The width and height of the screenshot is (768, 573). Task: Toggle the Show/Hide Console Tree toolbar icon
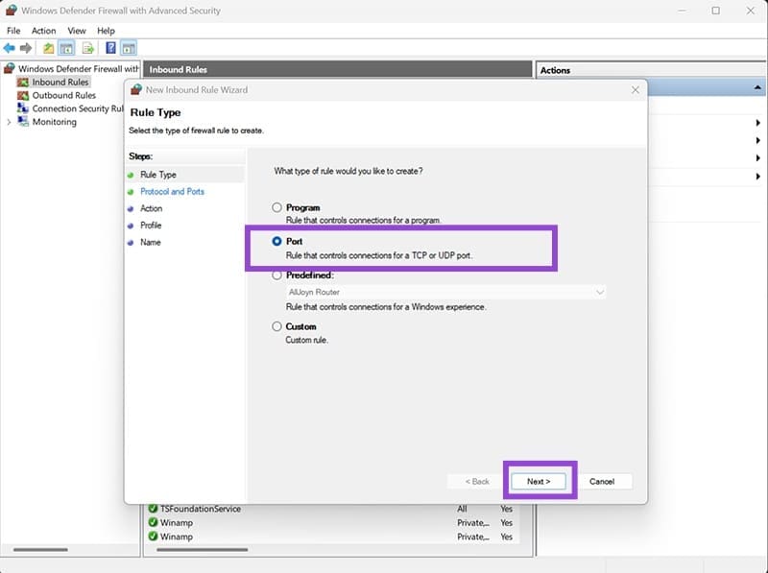tap(64, 47)
